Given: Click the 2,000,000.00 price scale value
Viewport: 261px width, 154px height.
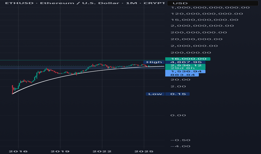Looking at the screenshot, I should point(194,46).
